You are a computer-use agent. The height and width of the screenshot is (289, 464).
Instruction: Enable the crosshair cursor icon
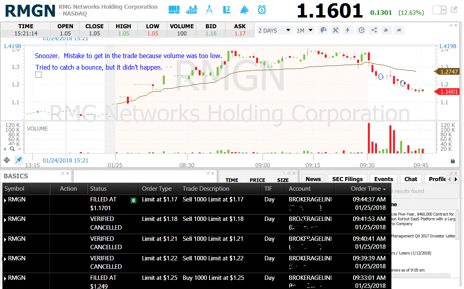7,160
